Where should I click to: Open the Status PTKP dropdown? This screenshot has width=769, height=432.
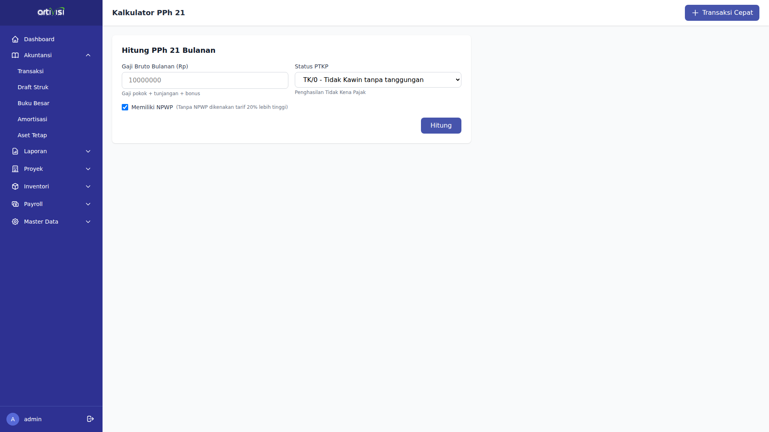tap(378, 80)
